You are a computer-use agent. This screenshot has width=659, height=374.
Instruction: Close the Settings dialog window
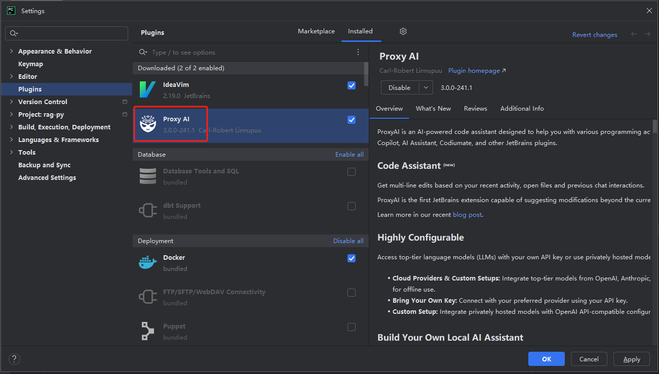click(x=649, y=11)
